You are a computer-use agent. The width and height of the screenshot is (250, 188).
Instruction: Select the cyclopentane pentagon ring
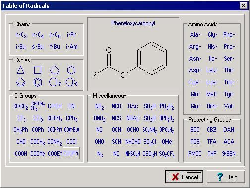click(x=55, y=70)
